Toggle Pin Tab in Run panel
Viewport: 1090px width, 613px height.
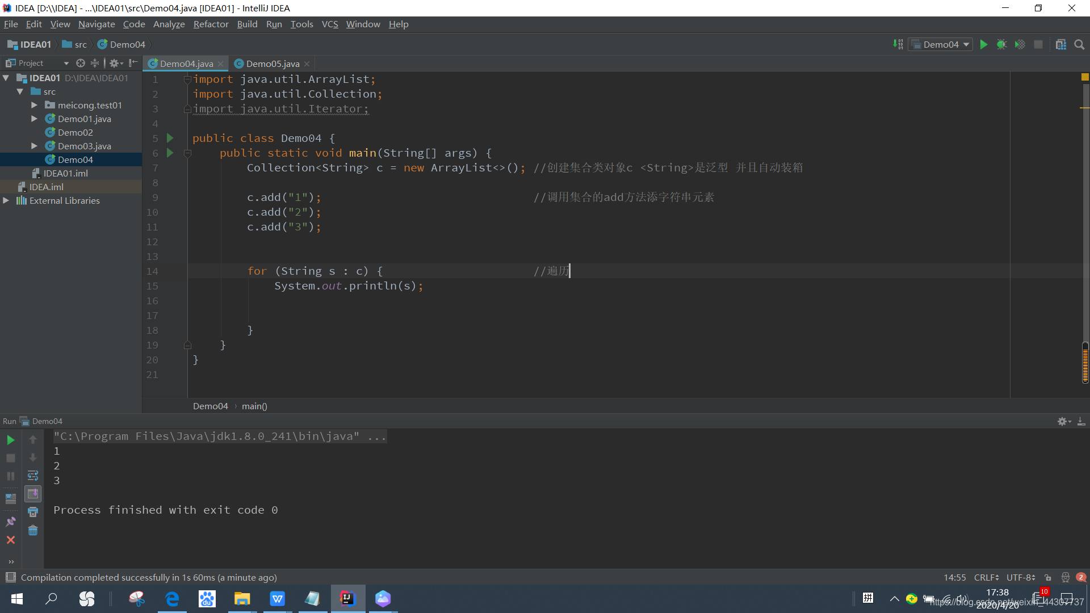[11, 521]
